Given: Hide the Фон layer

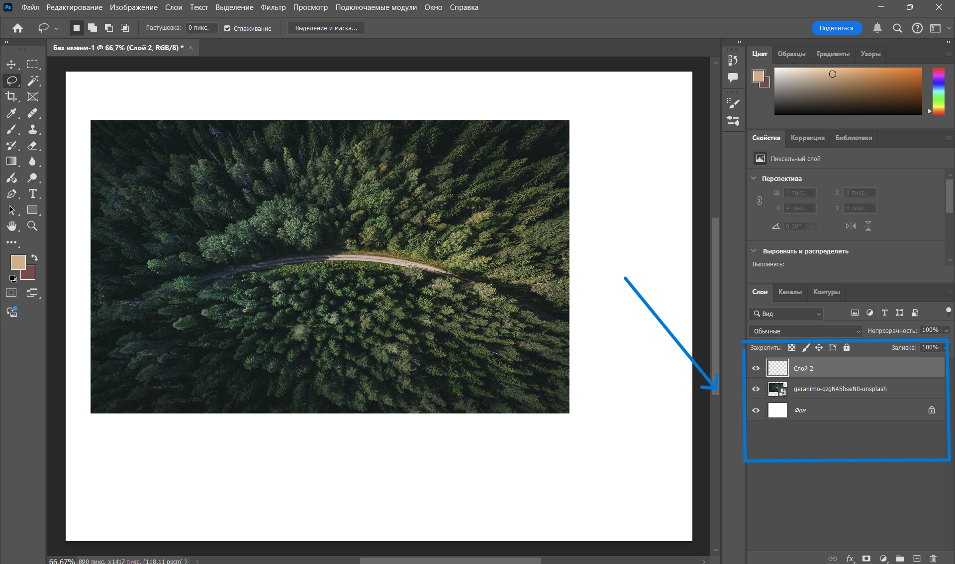Looking at the screenshot, I should [x=756, y=410].
